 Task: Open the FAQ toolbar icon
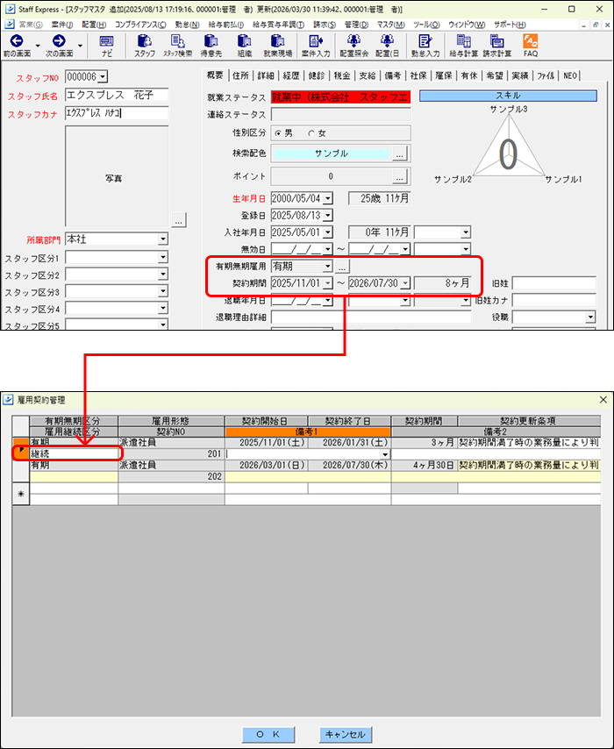[x=531, y=41]
